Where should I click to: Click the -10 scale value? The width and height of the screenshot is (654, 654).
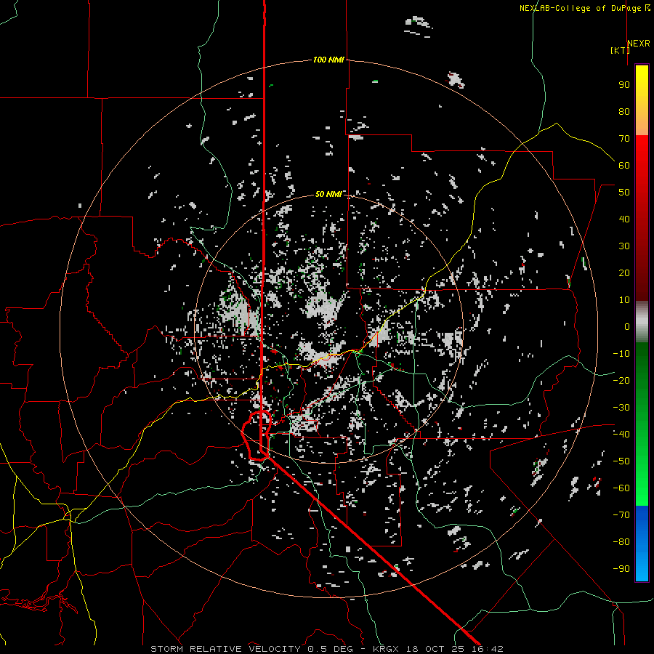click(621, 354)
